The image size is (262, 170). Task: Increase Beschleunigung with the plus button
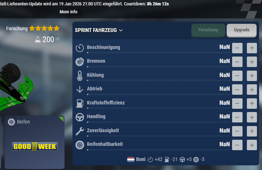pos(252,48)
